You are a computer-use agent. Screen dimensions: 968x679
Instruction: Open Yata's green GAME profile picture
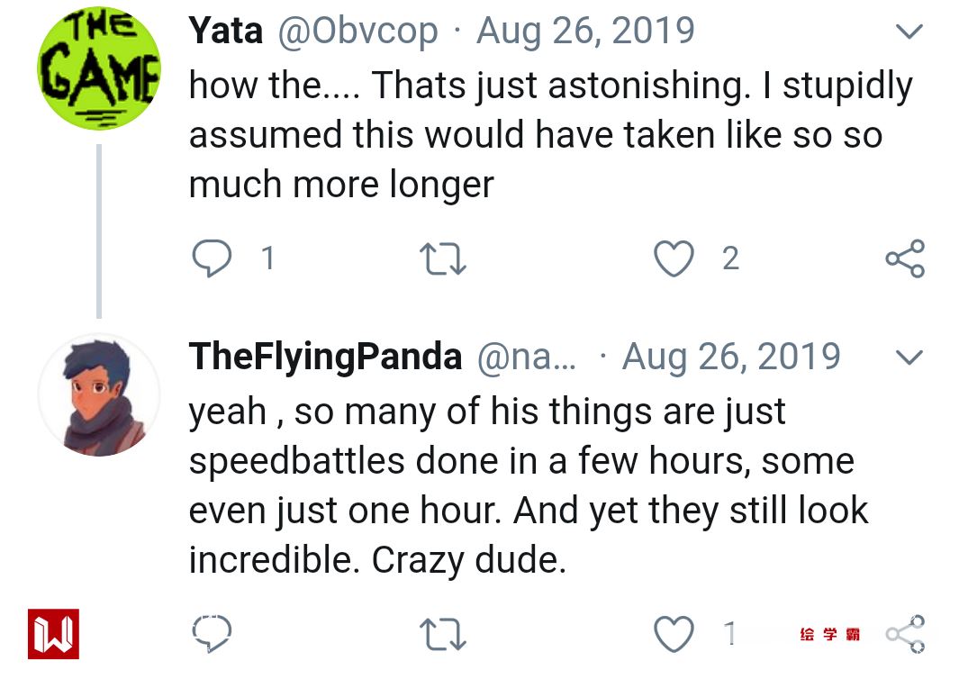click(98, 68)
